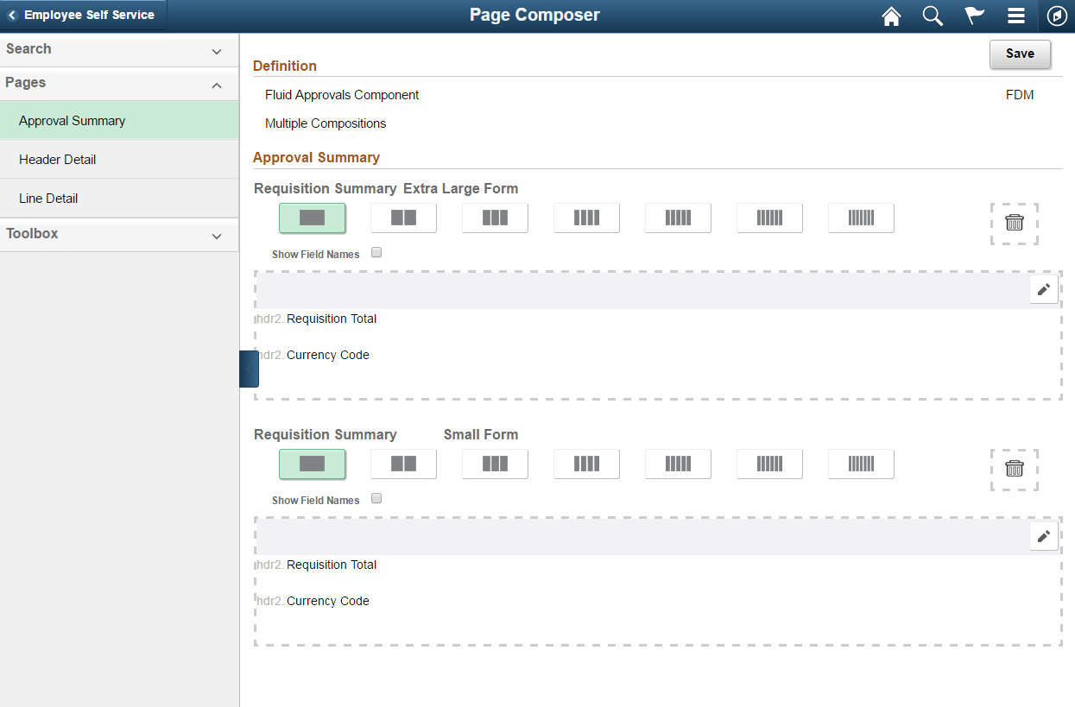Select the five-column layout for Small Form

678,464
